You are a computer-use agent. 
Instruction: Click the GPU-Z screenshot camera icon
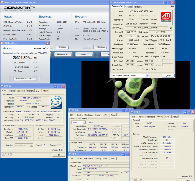click(x=172, y=6)
